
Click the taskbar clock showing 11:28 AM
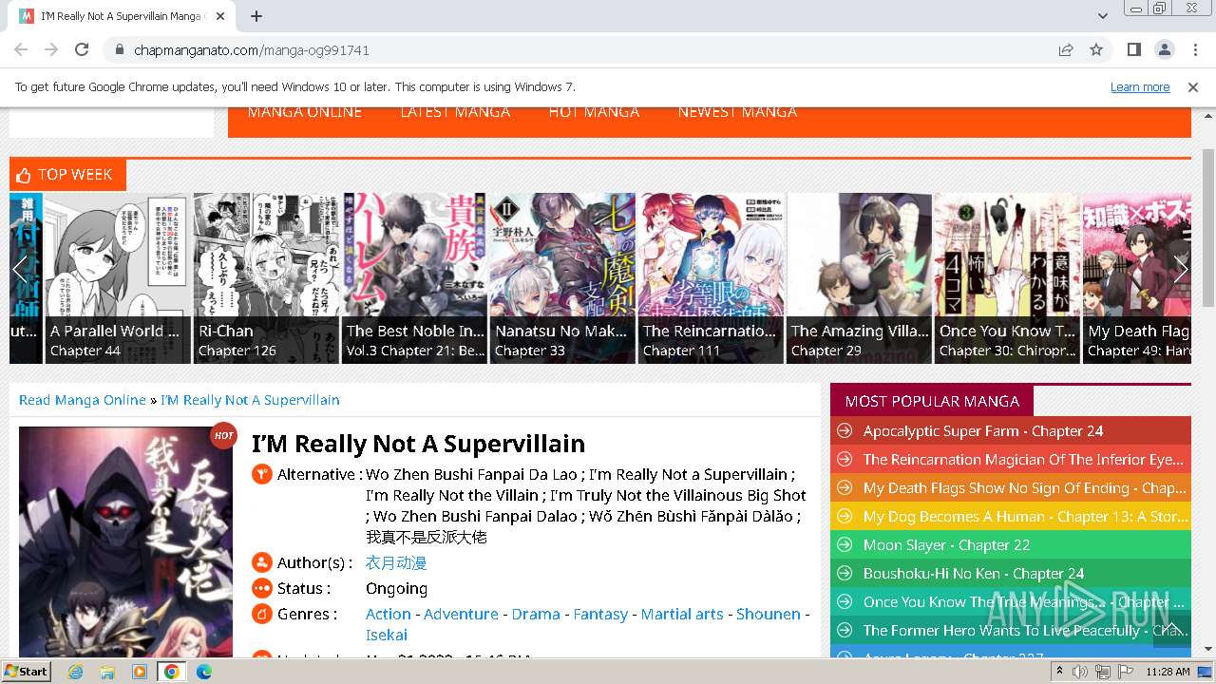1168,672
